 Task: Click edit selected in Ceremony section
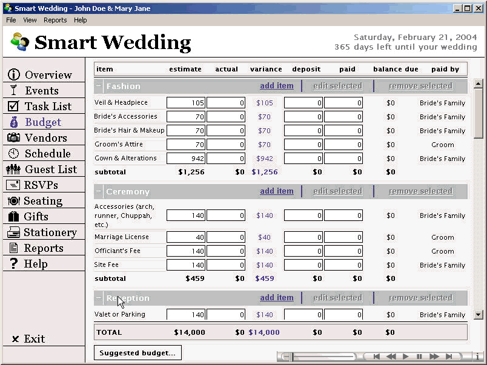(337, 191)
